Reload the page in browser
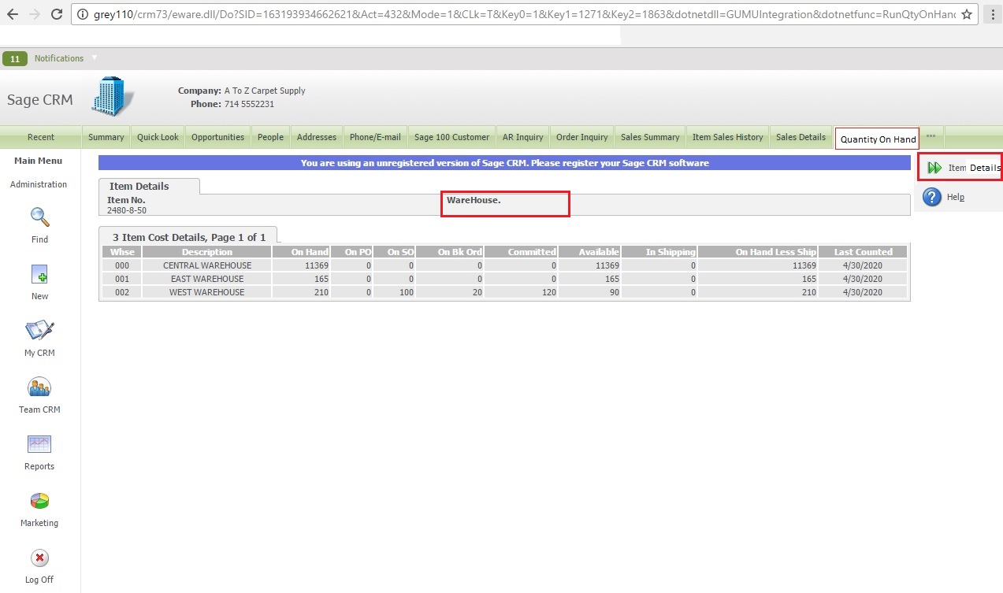The width and height of the screenshot is (1003, 593). (x=56, y=14)
